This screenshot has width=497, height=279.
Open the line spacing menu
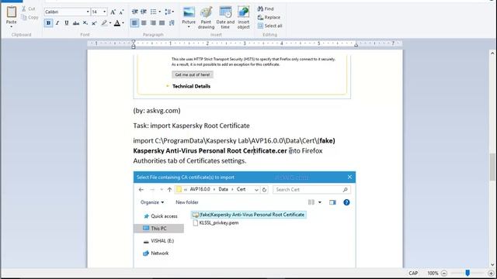pyautogui.click(x=169, y=12)
